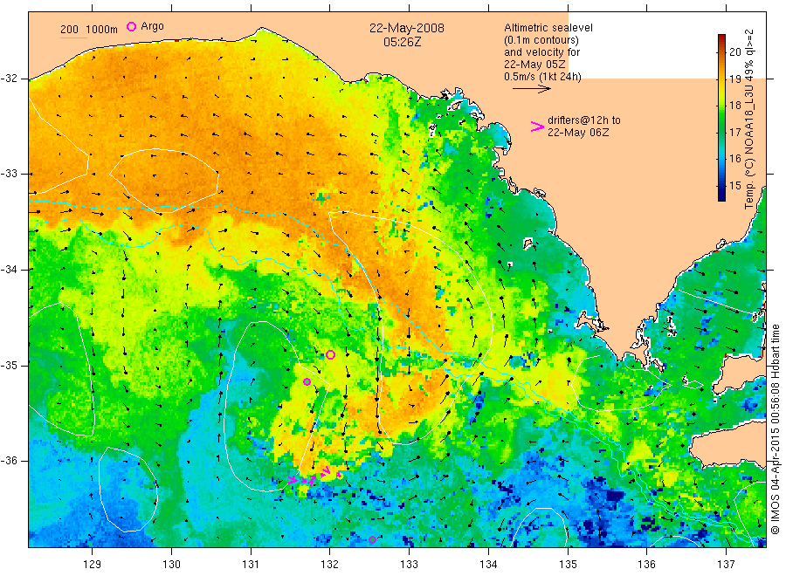Click the longitude axis label 133

(x=409, y=565)
